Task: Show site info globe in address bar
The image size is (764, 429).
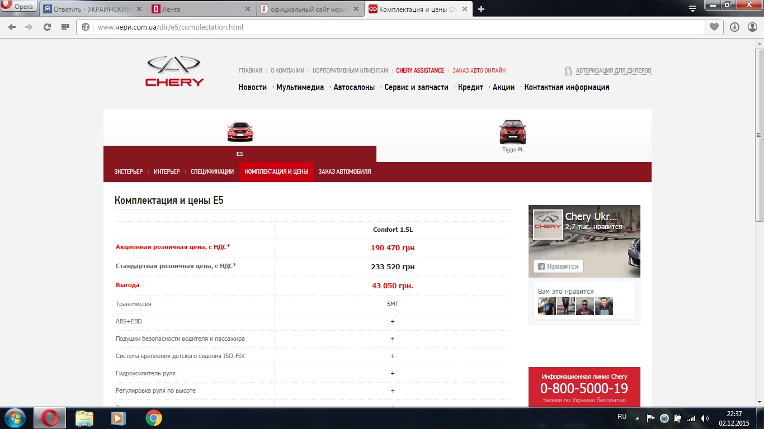Action: click(x=86, y=27)
